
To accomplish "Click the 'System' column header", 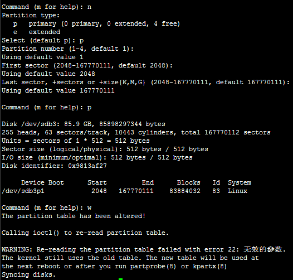I will pos(240,183).
